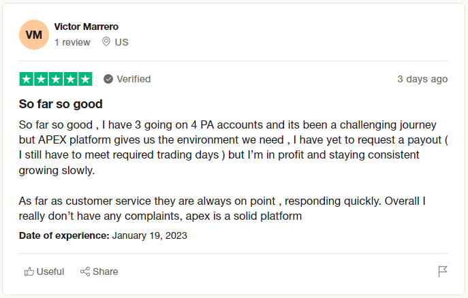This screenshot has width=468, height=298.
Task: Click the third green star
Action: pos(56,79)
